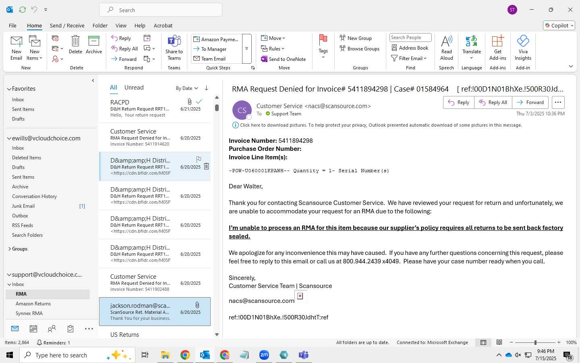Open Viva Insights add-in
The image size is (580, 363).
pos(523,47)
